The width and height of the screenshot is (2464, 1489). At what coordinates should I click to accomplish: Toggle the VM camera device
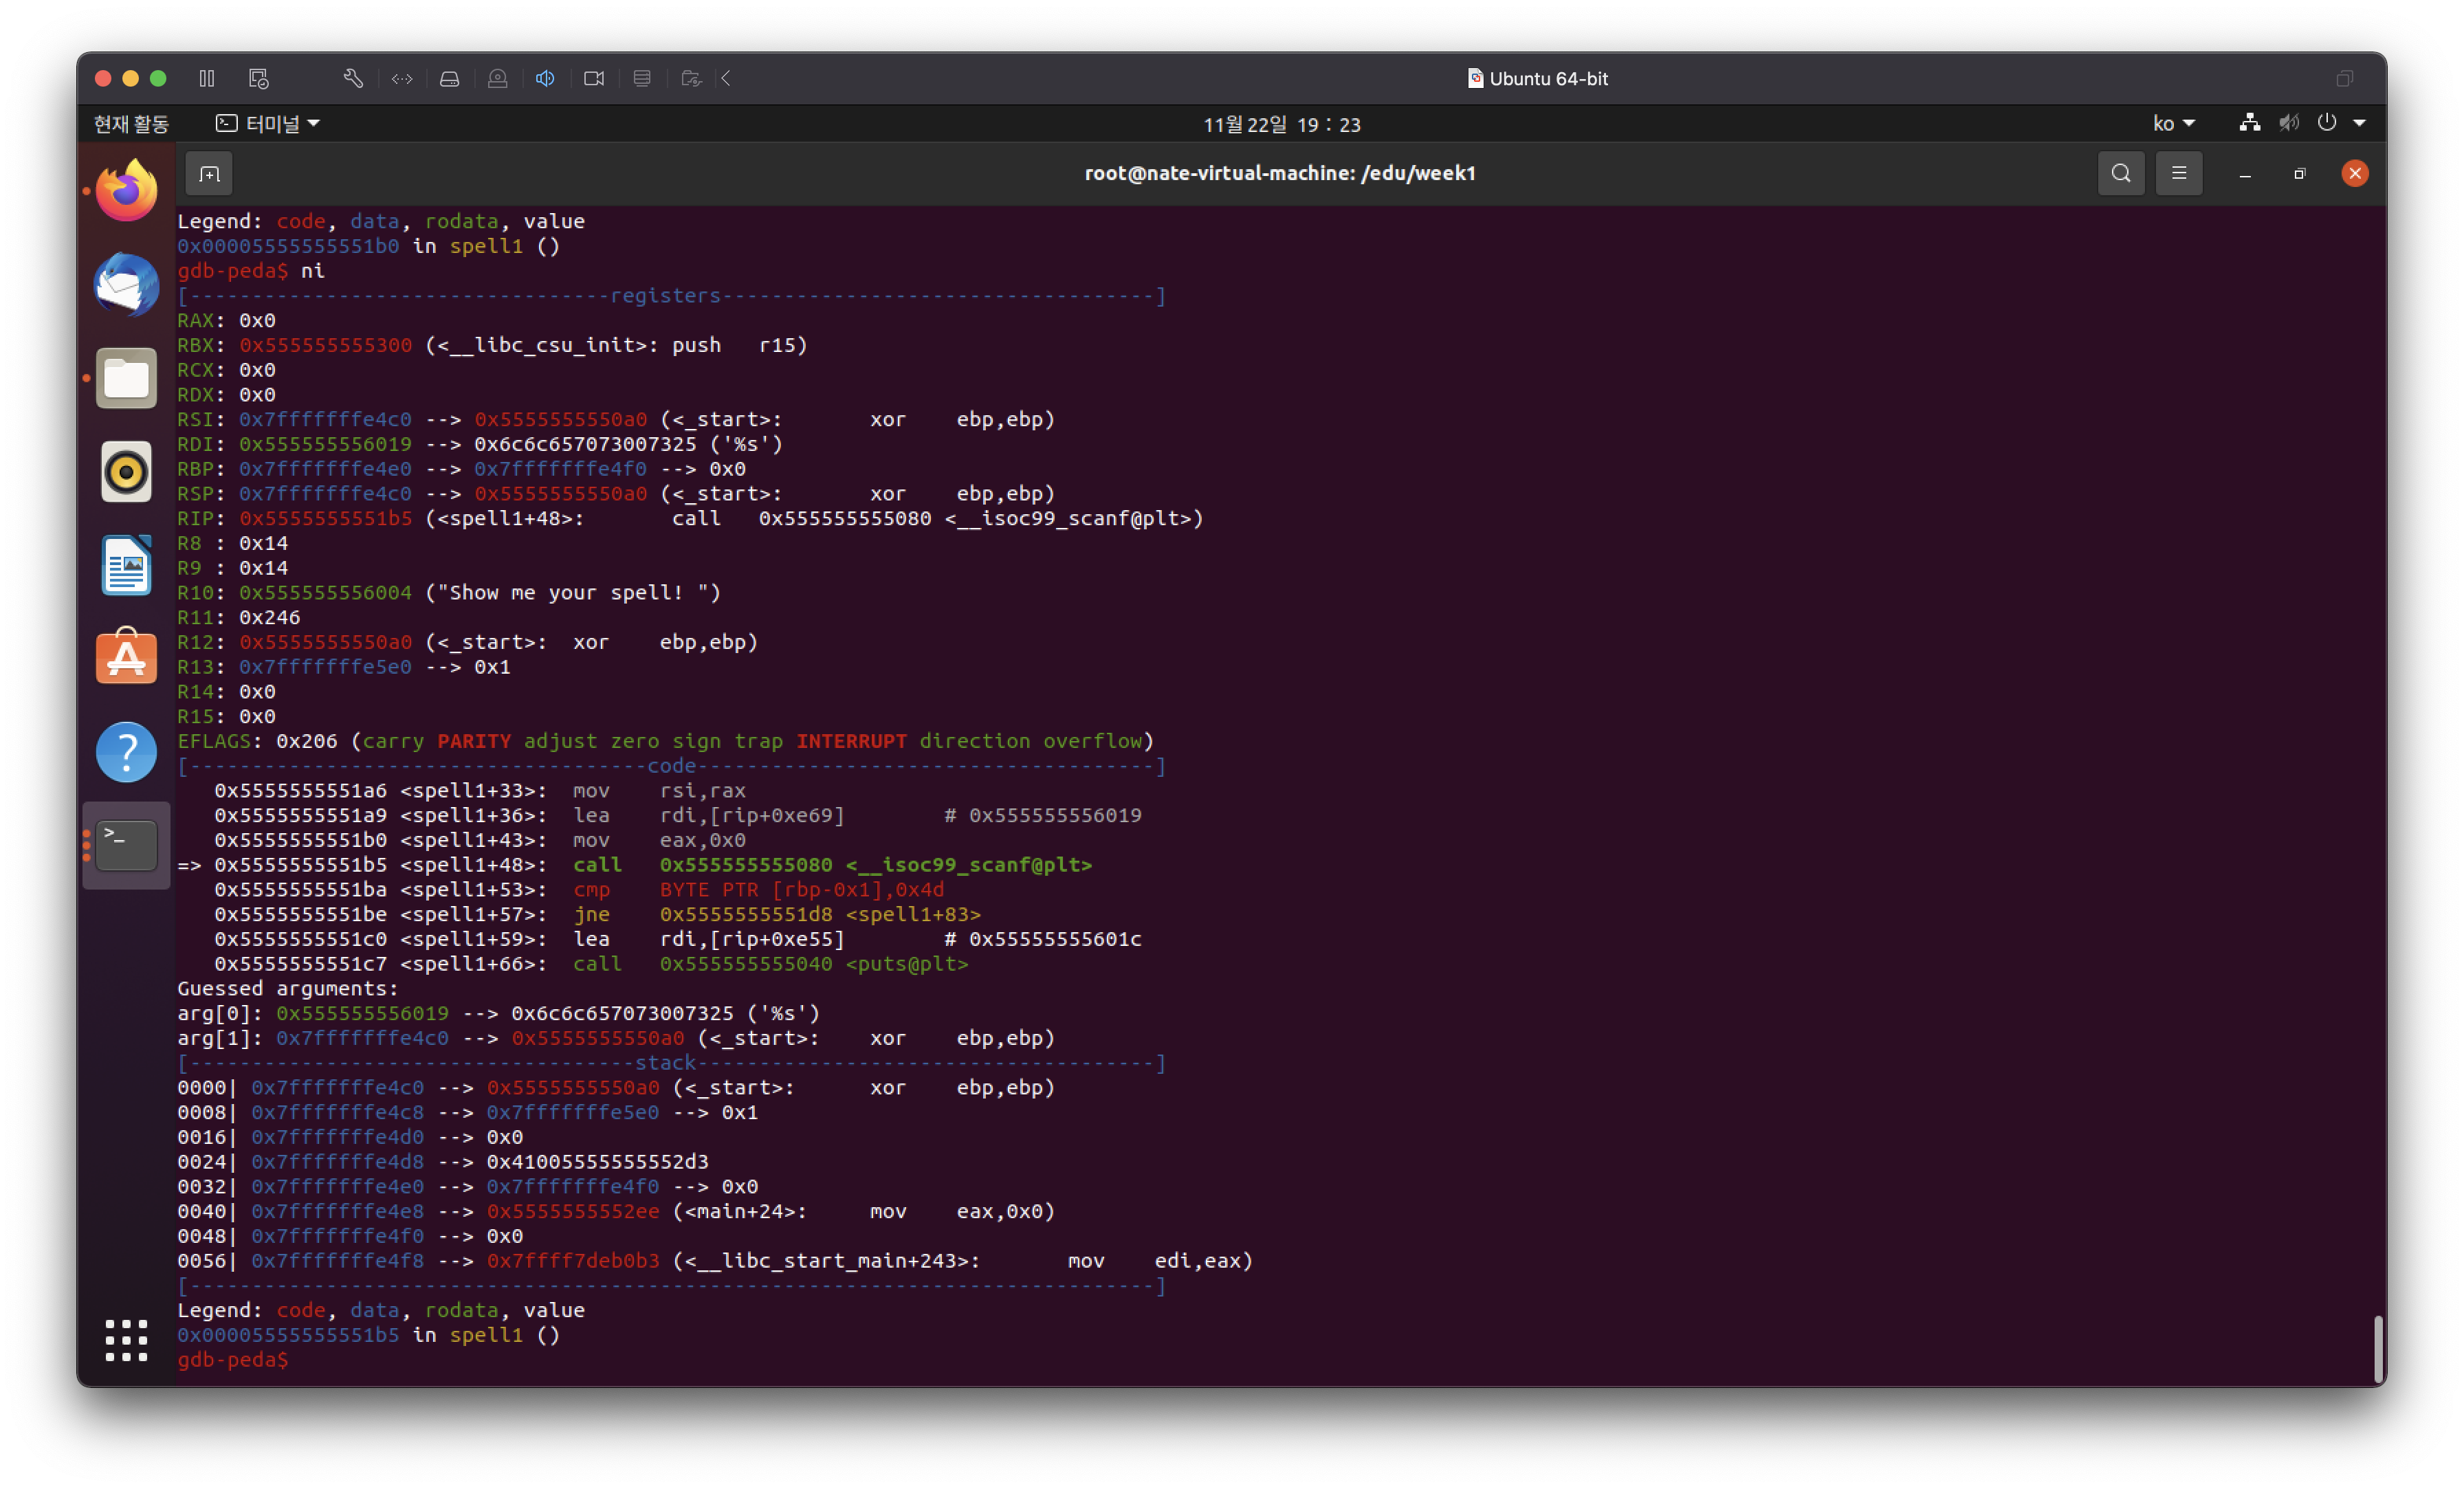pyautogui.click(x=594, y=78)
